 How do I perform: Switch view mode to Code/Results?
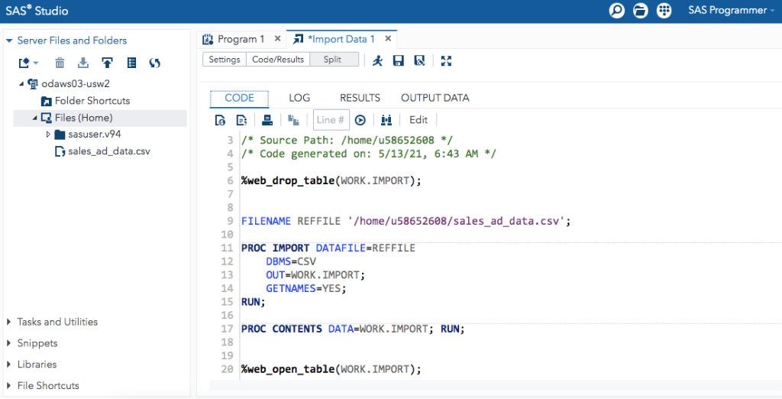point(278,60)
